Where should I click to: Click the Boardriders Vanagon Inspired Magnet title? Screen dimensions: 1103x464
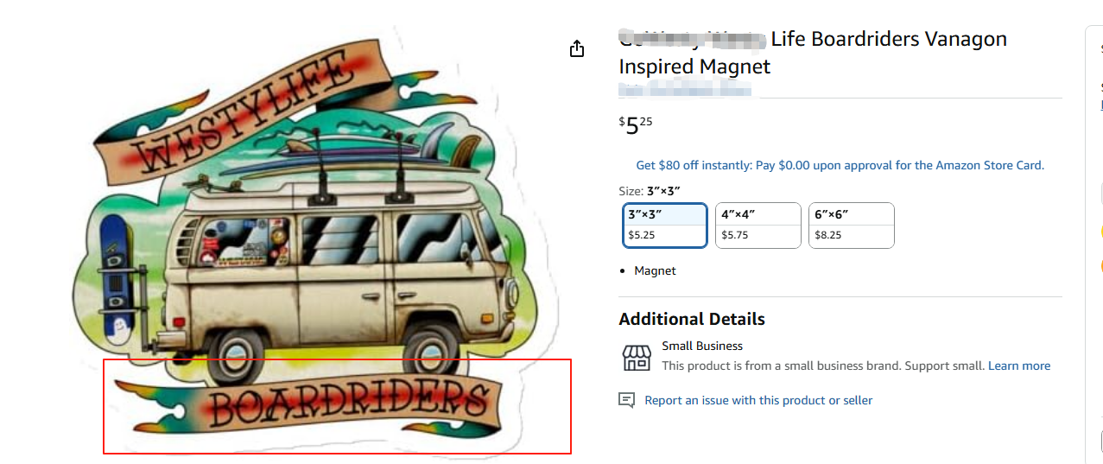tap(813, 52)
